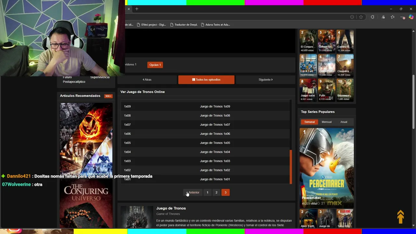Open the Supervivencia genre tag
Image resolution: width=416 pixels, height=234 pixels.
(x=100, y=77)
